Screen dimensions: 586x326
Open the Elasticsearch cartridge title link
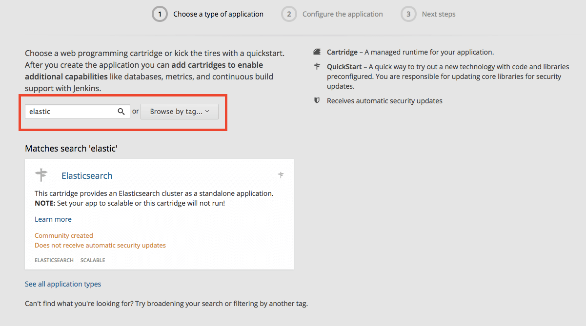tap(87, 176)
